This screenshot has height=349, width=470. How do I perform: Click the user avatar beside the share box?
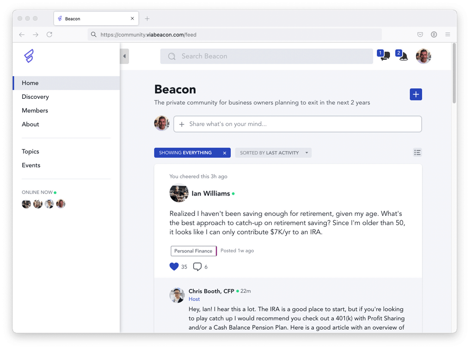pos(162,123)
